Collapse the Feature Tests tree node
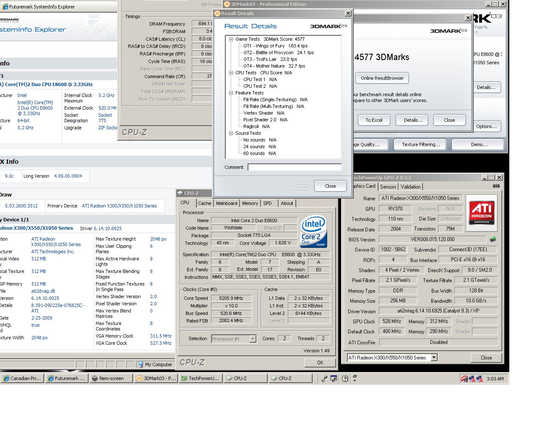Screen dimensions: 537x430 coord(231,93)
